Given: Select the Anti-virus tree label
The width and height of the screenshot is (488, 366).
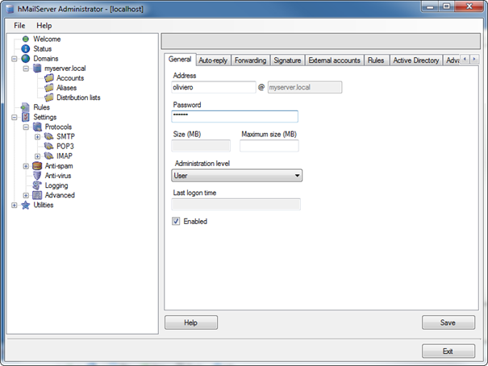Looking at the screenshot, I should (x=58, y=176).
